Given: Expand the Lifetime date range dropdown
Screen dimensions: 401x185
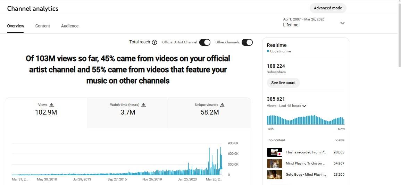Looking at the screenshot, I should [342, 23].
